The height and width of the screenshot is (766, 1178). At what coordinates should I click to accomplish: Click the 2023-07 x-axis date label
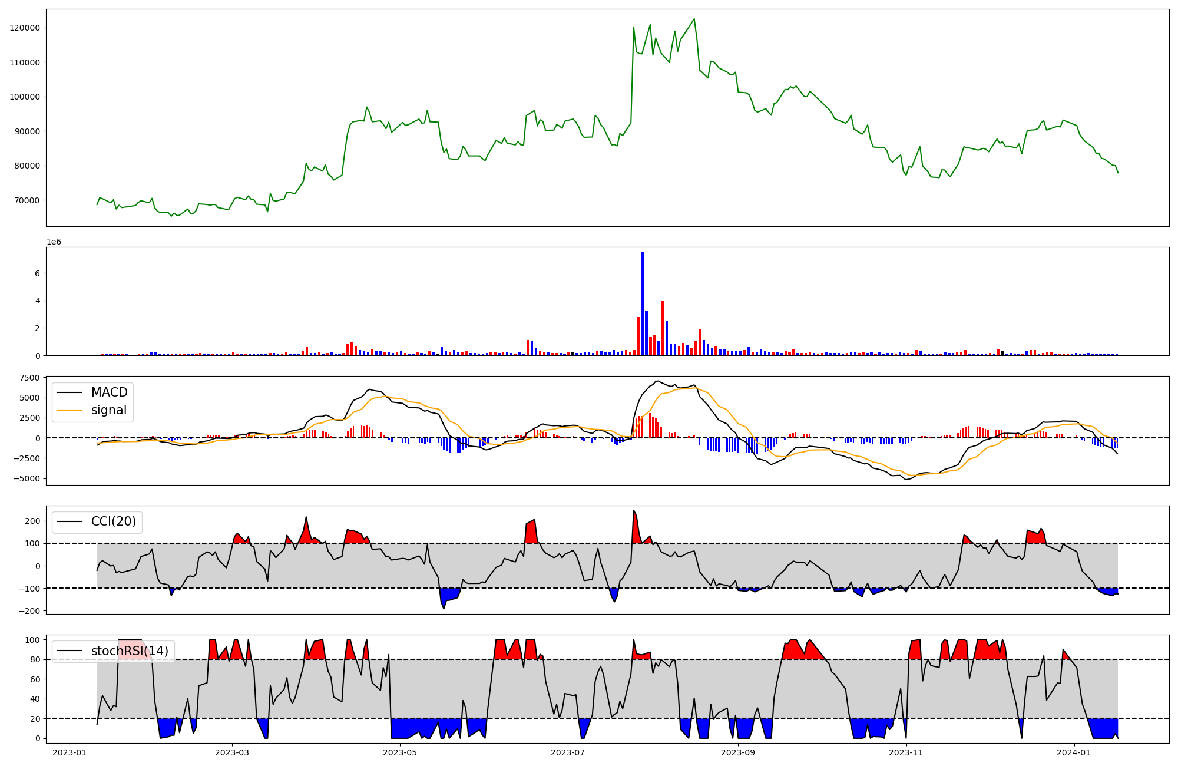pyautogui.click(x=568, y=752)
